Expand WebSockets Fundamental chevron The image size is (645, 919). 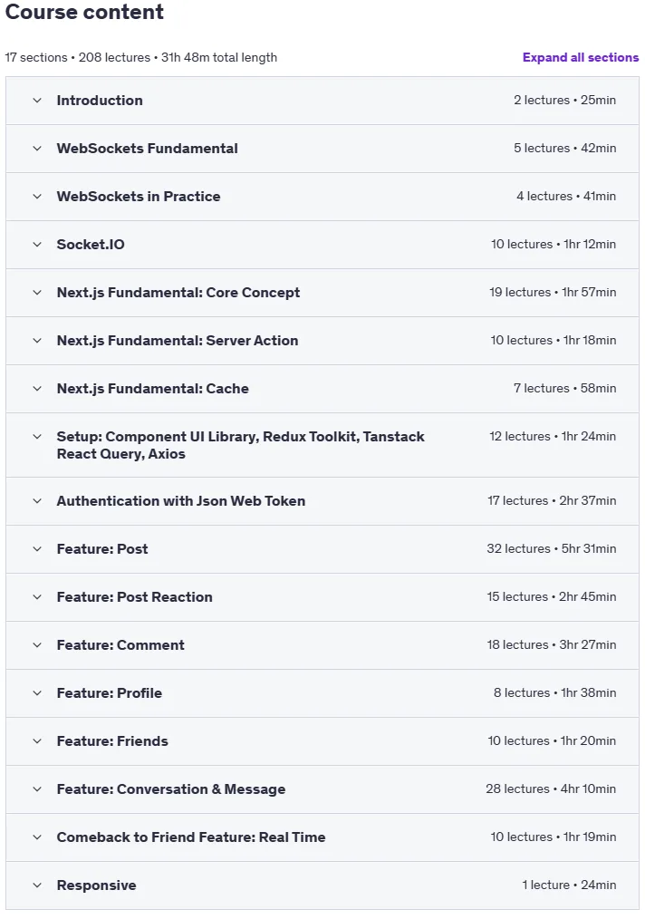click(x=37, y=149)
